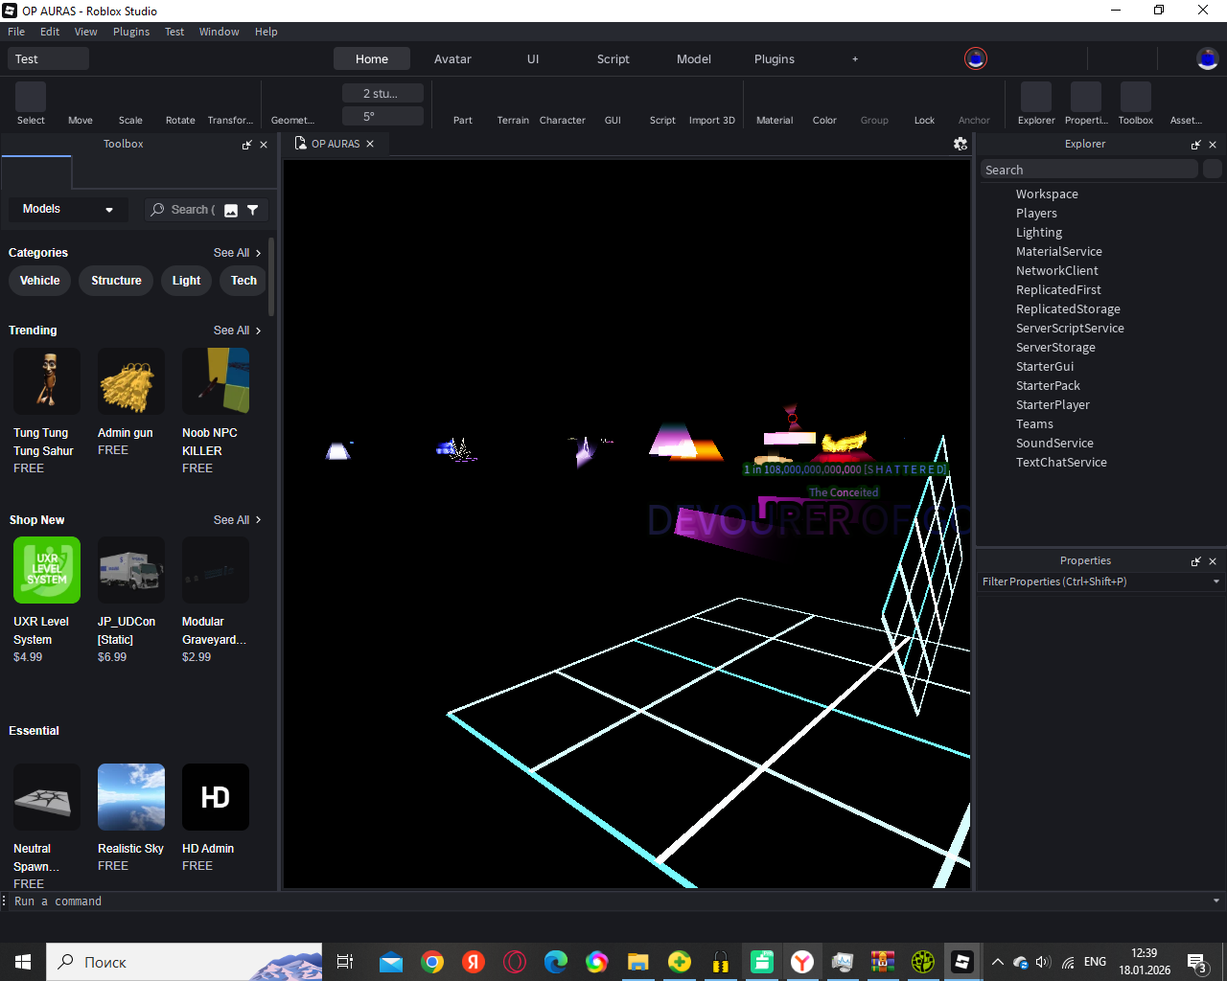Click the Run a command bar
Viewport: 1227px width, 981px height.
point(609,901)
